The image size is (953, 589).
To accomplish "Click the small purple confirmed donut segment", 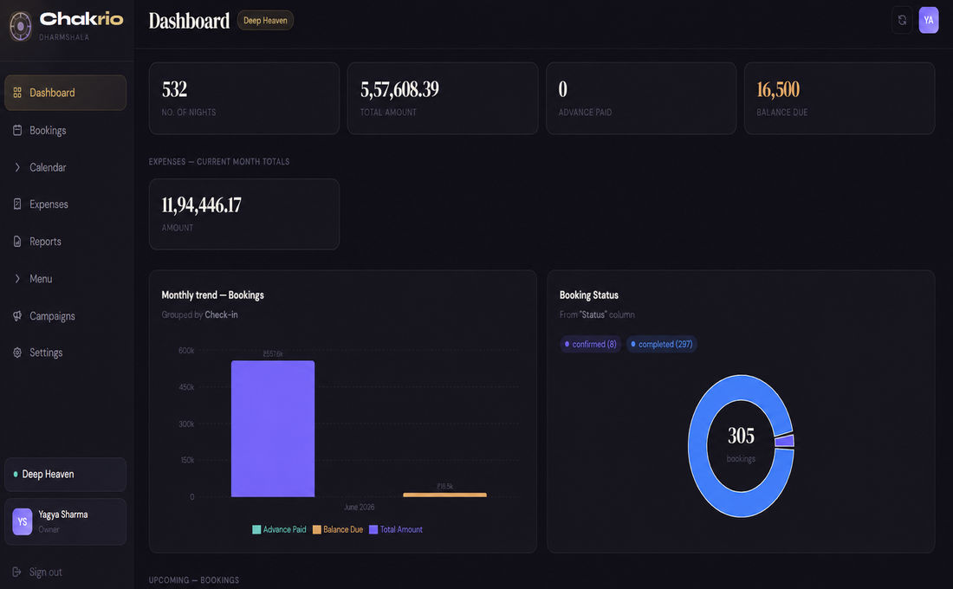I will tap(785, 441).
